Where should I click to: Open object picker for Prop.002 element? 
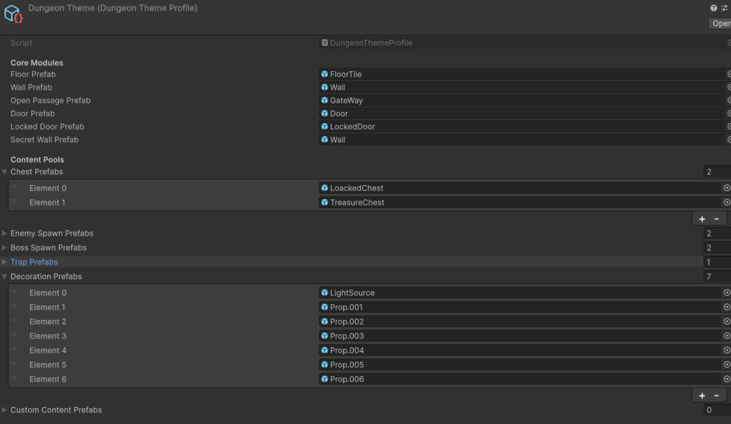click(726, 322)
